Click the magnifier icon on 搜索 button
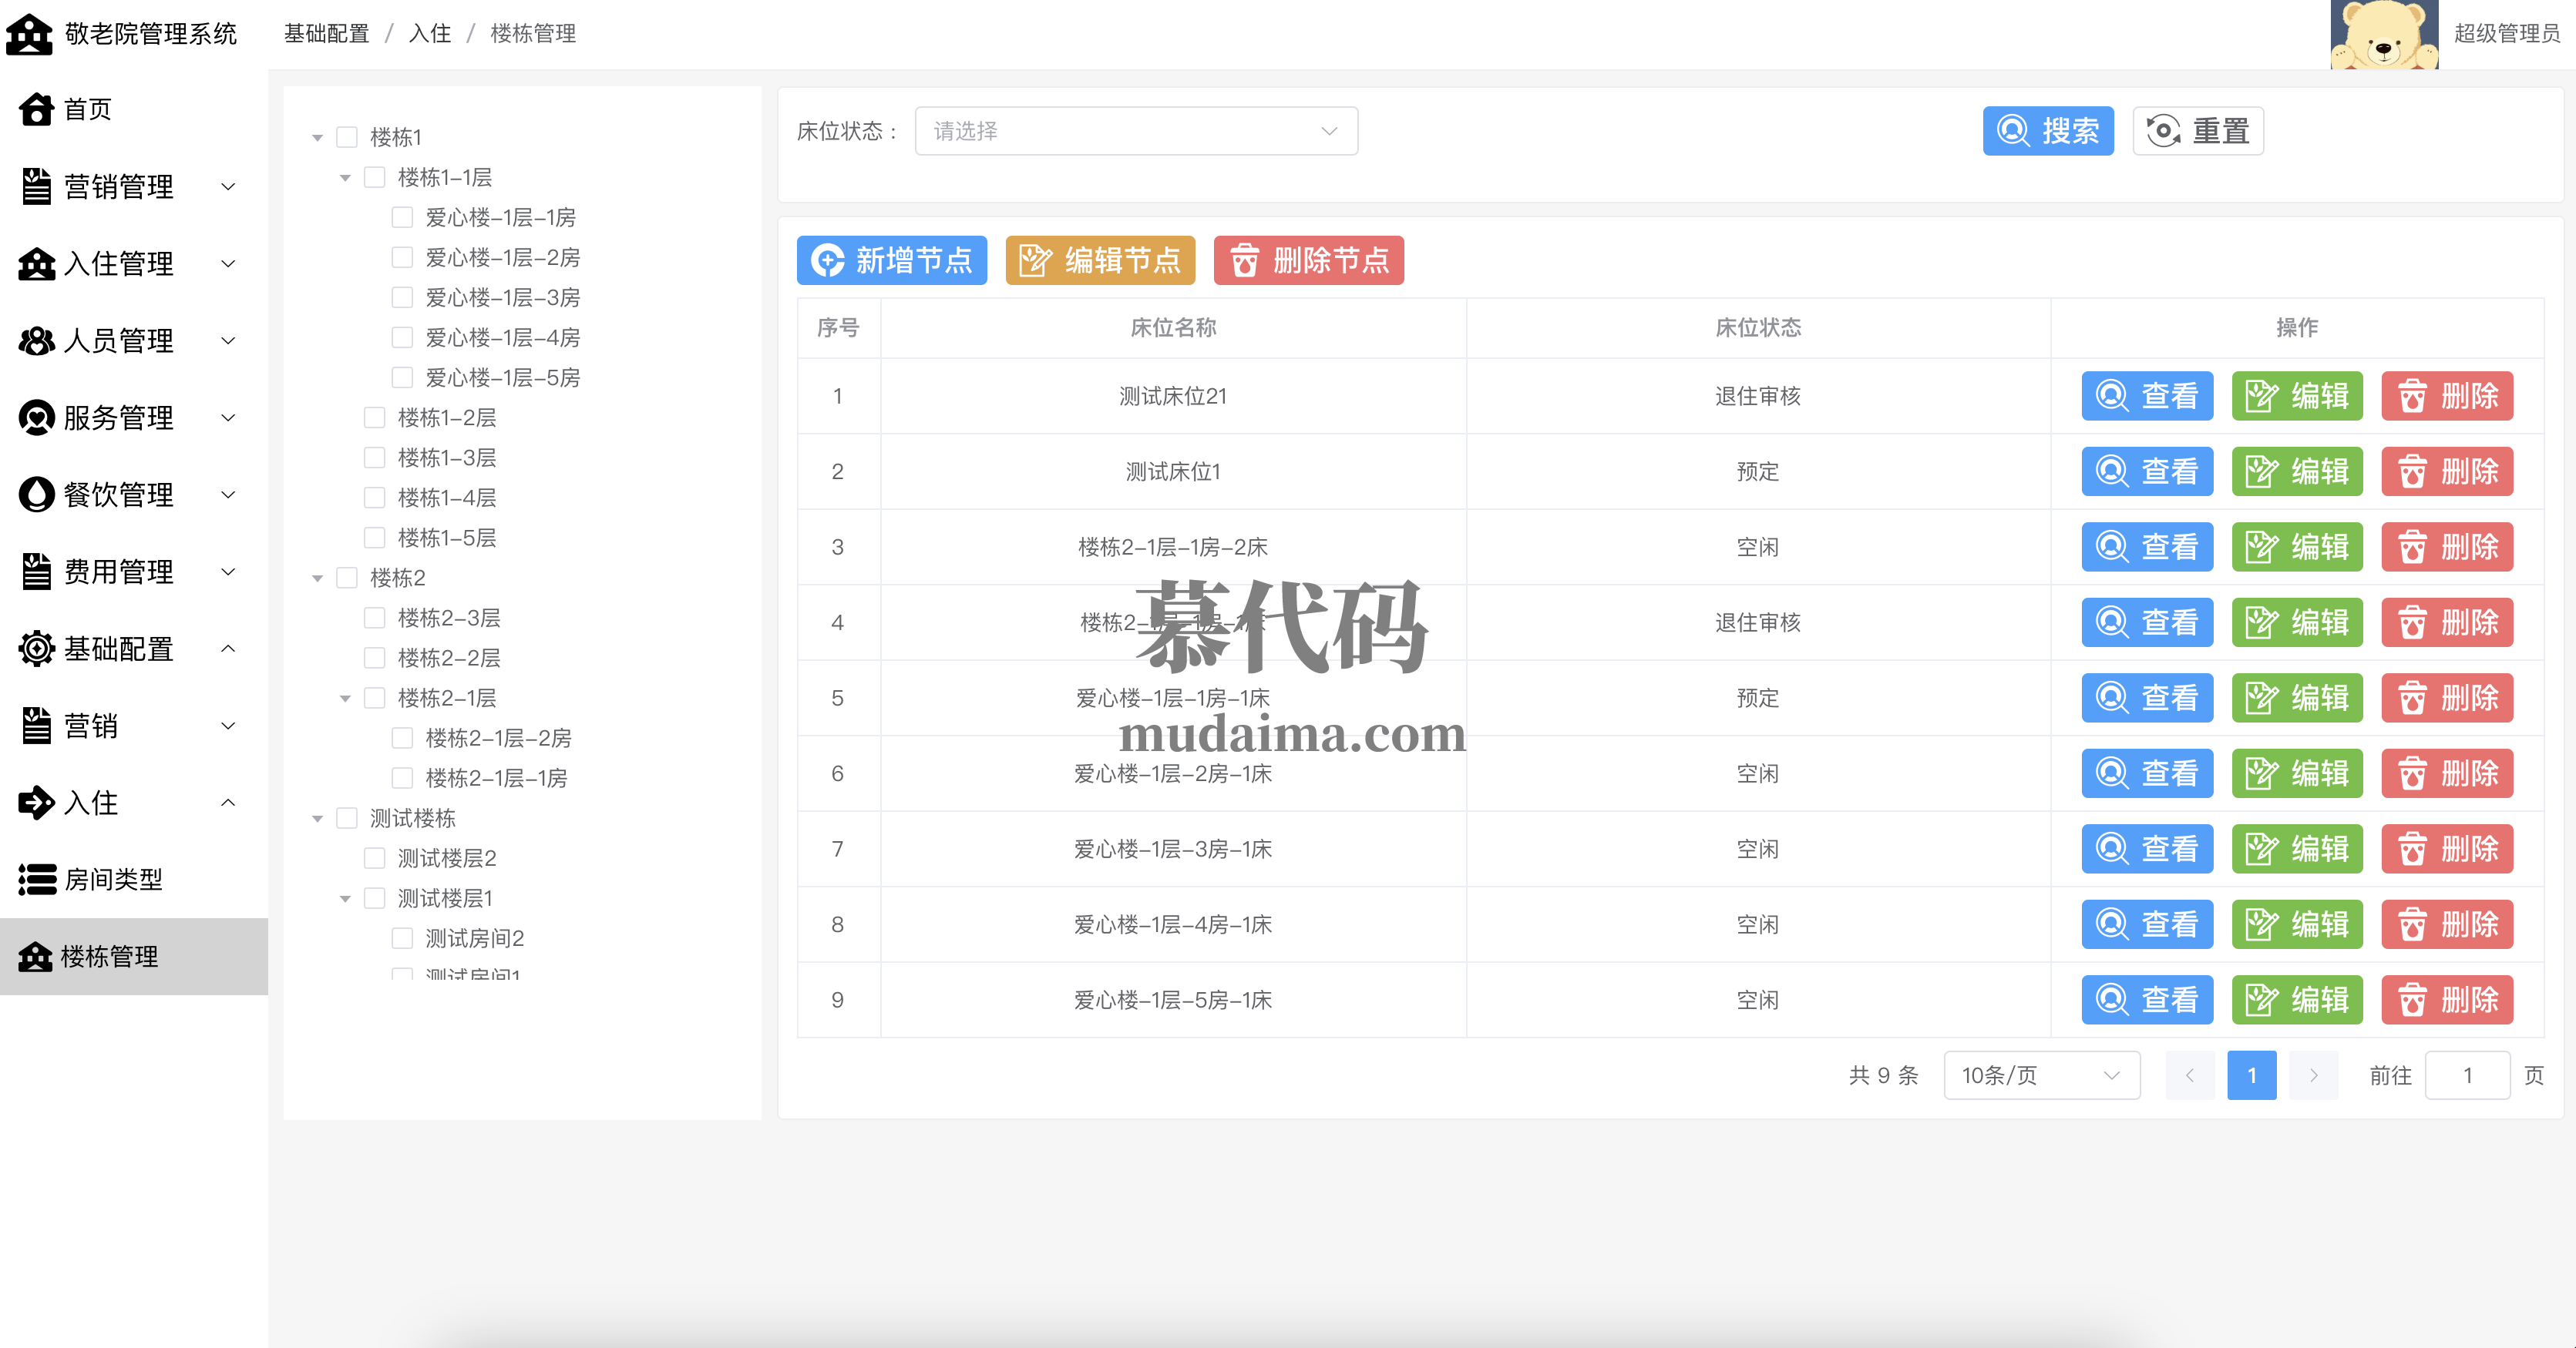The height and width of the screenshot is (1348, 2576). (2012, 131)
